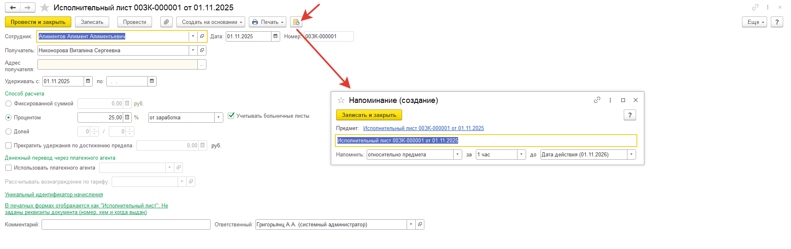
Task: Add the document to favorites with the star
Action: 45,8
